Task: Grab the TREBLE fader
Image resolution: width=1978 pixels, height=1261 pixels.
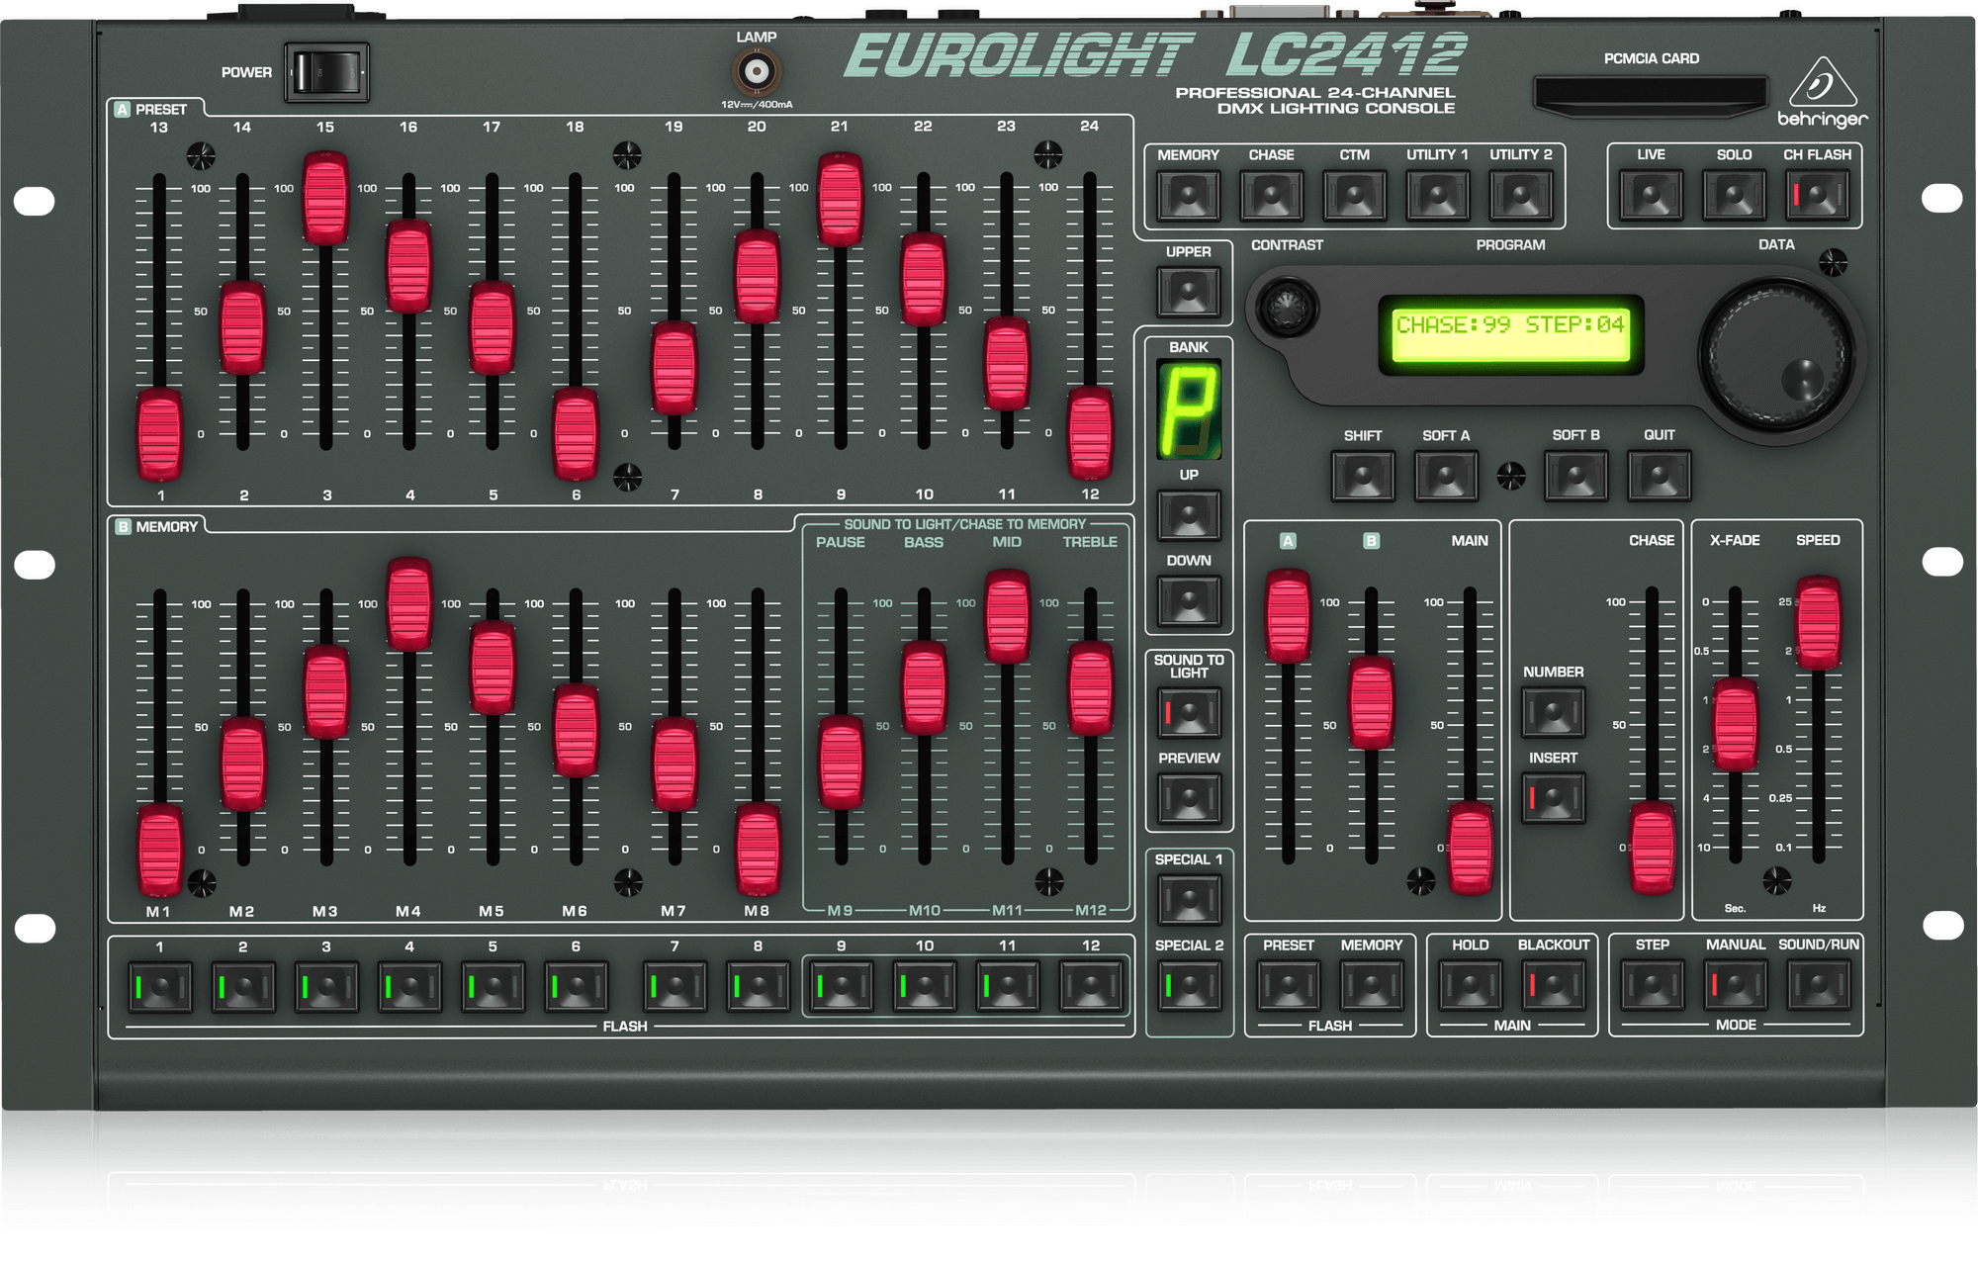Action: (x=1090, y=688)
